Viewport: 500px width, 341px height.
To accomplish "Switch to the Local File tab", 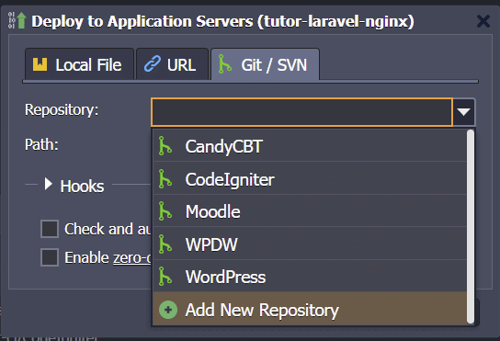I will (79, 64).
